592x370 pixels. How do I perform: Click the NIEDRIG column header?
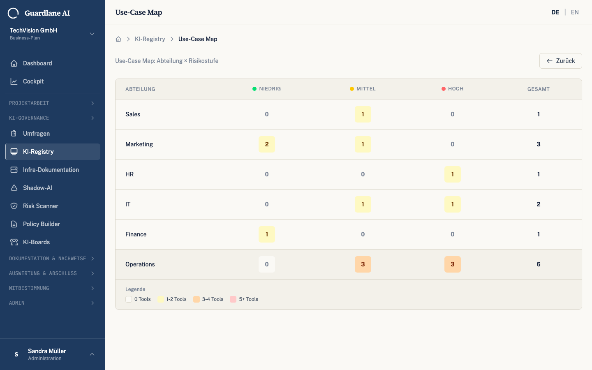tap(267, 89)
